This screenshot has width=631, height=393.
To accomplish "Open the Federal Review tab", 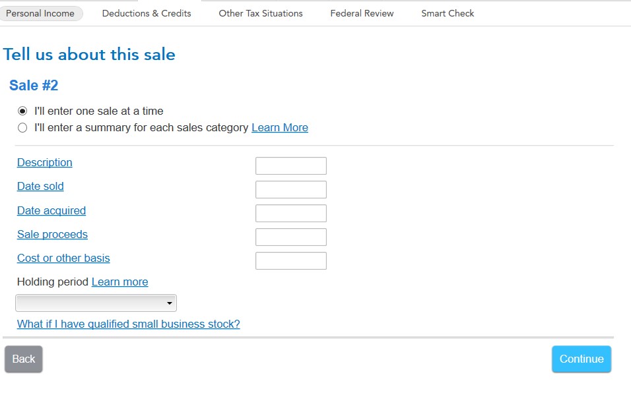I will (362, 13).
